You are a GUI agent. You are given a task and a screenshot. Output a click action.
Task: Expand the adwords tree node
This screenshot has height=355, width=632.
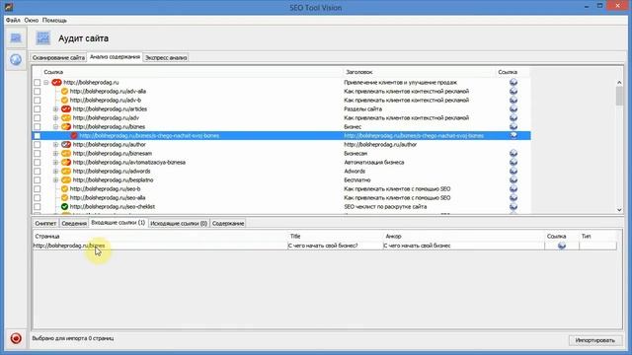point(55,171)
